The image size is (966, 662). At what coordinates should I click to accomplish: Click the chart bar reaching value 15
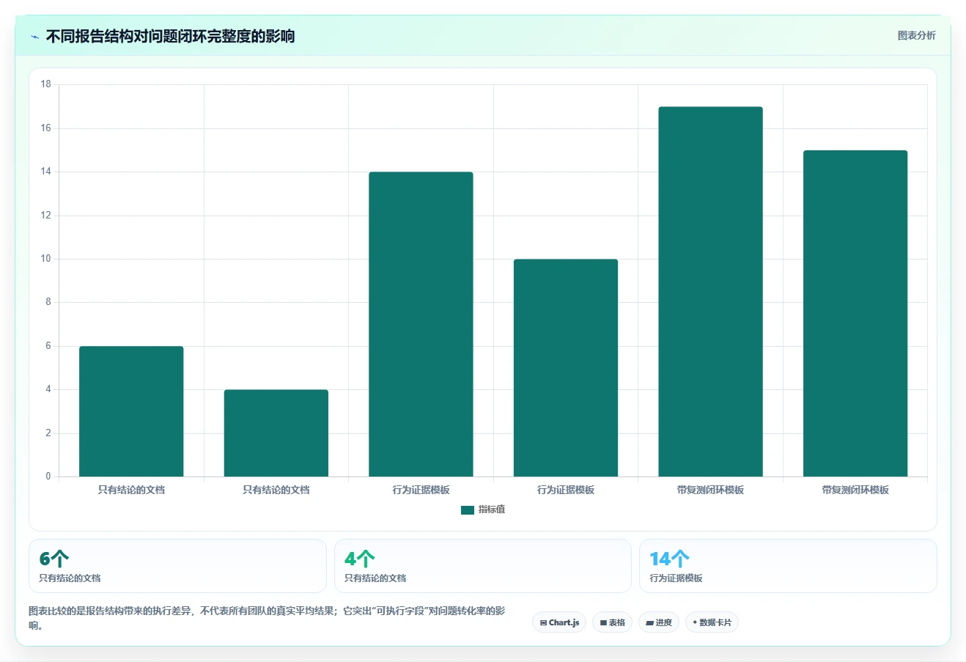click(855, 314)
